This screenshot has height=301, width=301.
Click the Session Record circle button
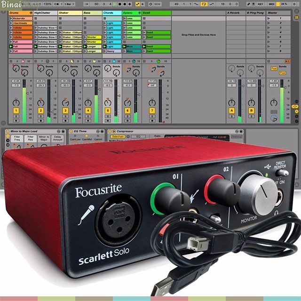pyautogui.click(x=150, y=4)
